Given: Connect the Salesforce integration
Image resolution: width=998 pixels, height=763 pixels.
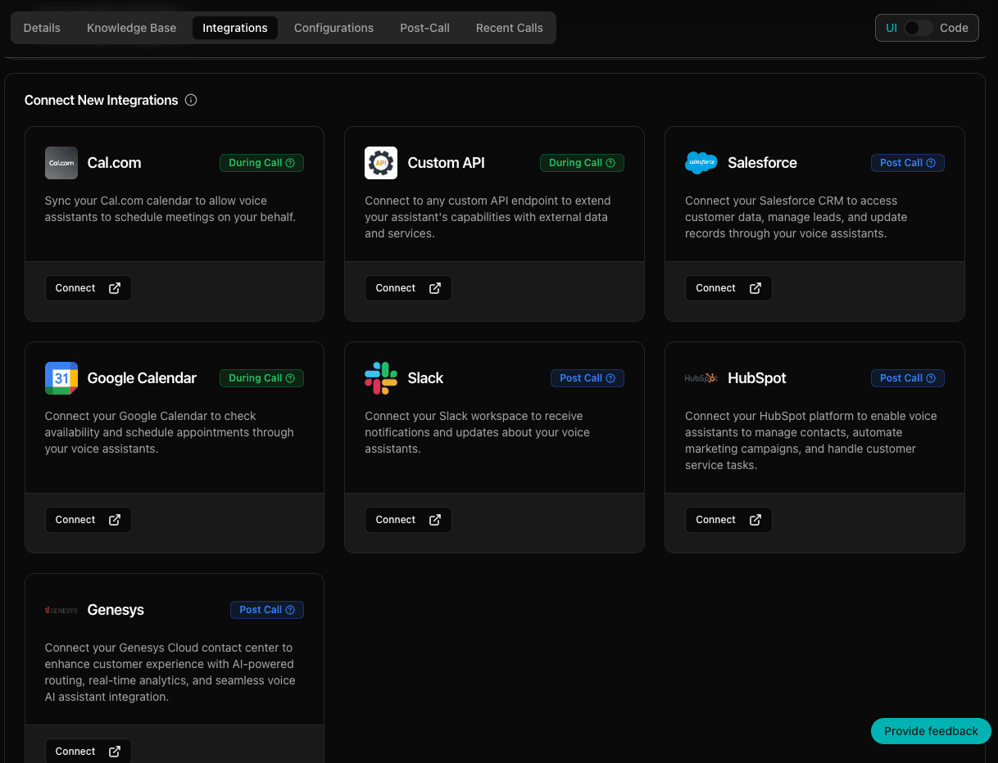Looking at the screenshot, I should [728, 288].
